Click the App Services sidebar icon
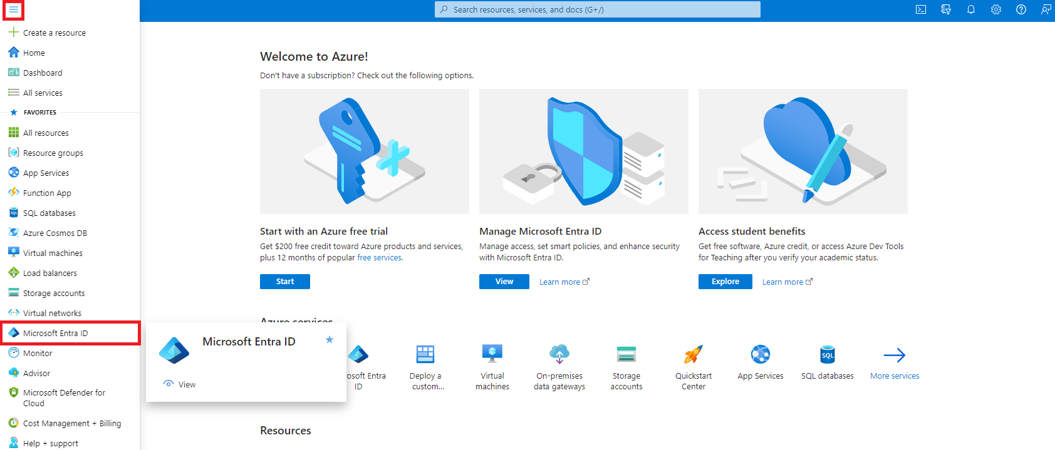Image resolution: width=1055 pixels, height=450 pixels. click(14, 172)
